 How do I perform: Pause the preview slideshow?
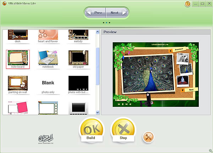(123, 104)
